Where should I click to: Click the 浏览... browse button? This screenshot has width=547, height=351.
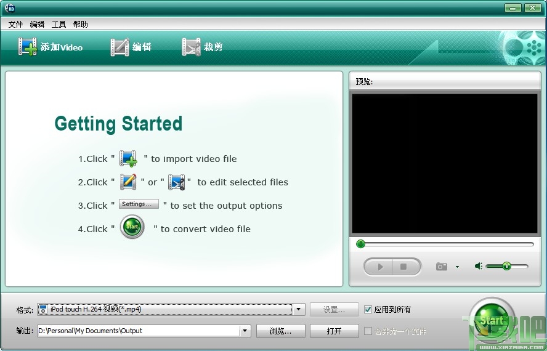[280, 331]
